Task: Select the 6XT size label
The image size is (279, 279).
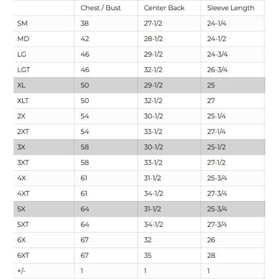Action: pos(23,255)
